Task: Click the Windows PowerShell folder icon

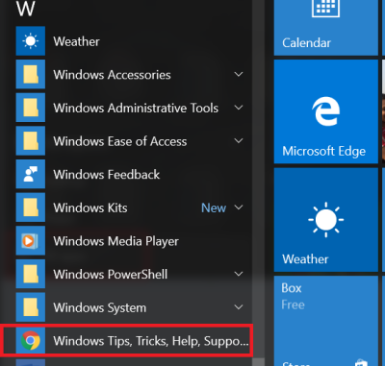Action: (x=31, y=274)
